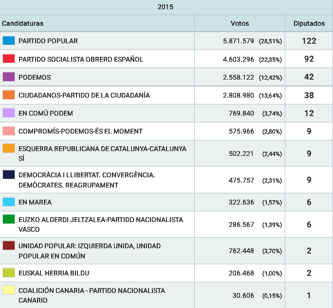Screen dimensions: 333x308
Task: Click the vote count 2.558.122
Action: pyautogui.click(x=238, y=77)
